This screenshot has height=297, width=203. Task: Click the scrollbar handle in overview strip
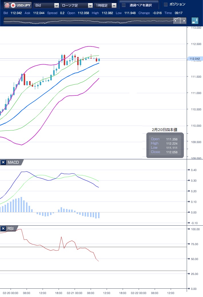(177, 21)
